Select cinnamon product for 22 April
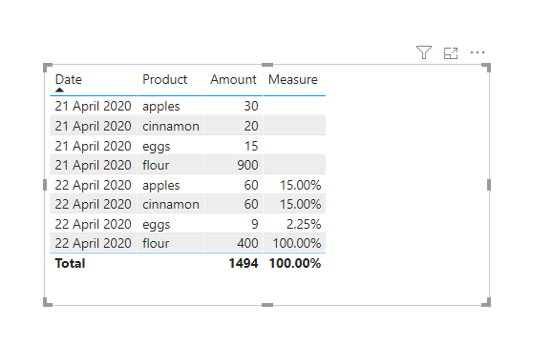Image resolution: width=552 pixels, height=344 pixels. 171,204
